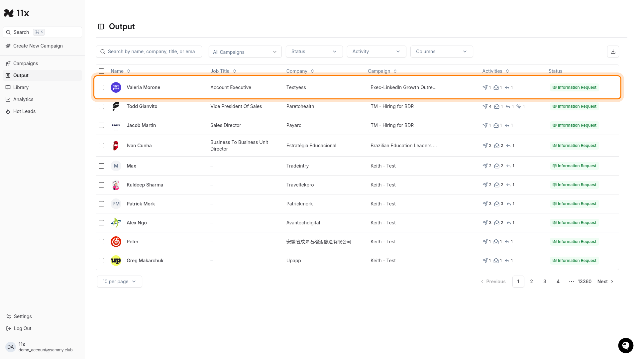Click the pagination ellipsis
The height and width of the screenshot is (359, 638).
click(x=571, y=282)
